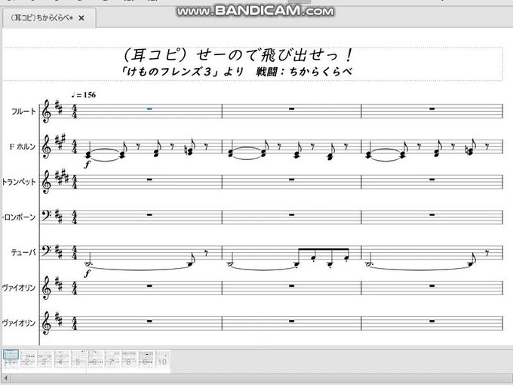Select the 4/4 time signature on the flute staff
The width and height of the screenshot is (513, 385).
click(x=75, y=112)
